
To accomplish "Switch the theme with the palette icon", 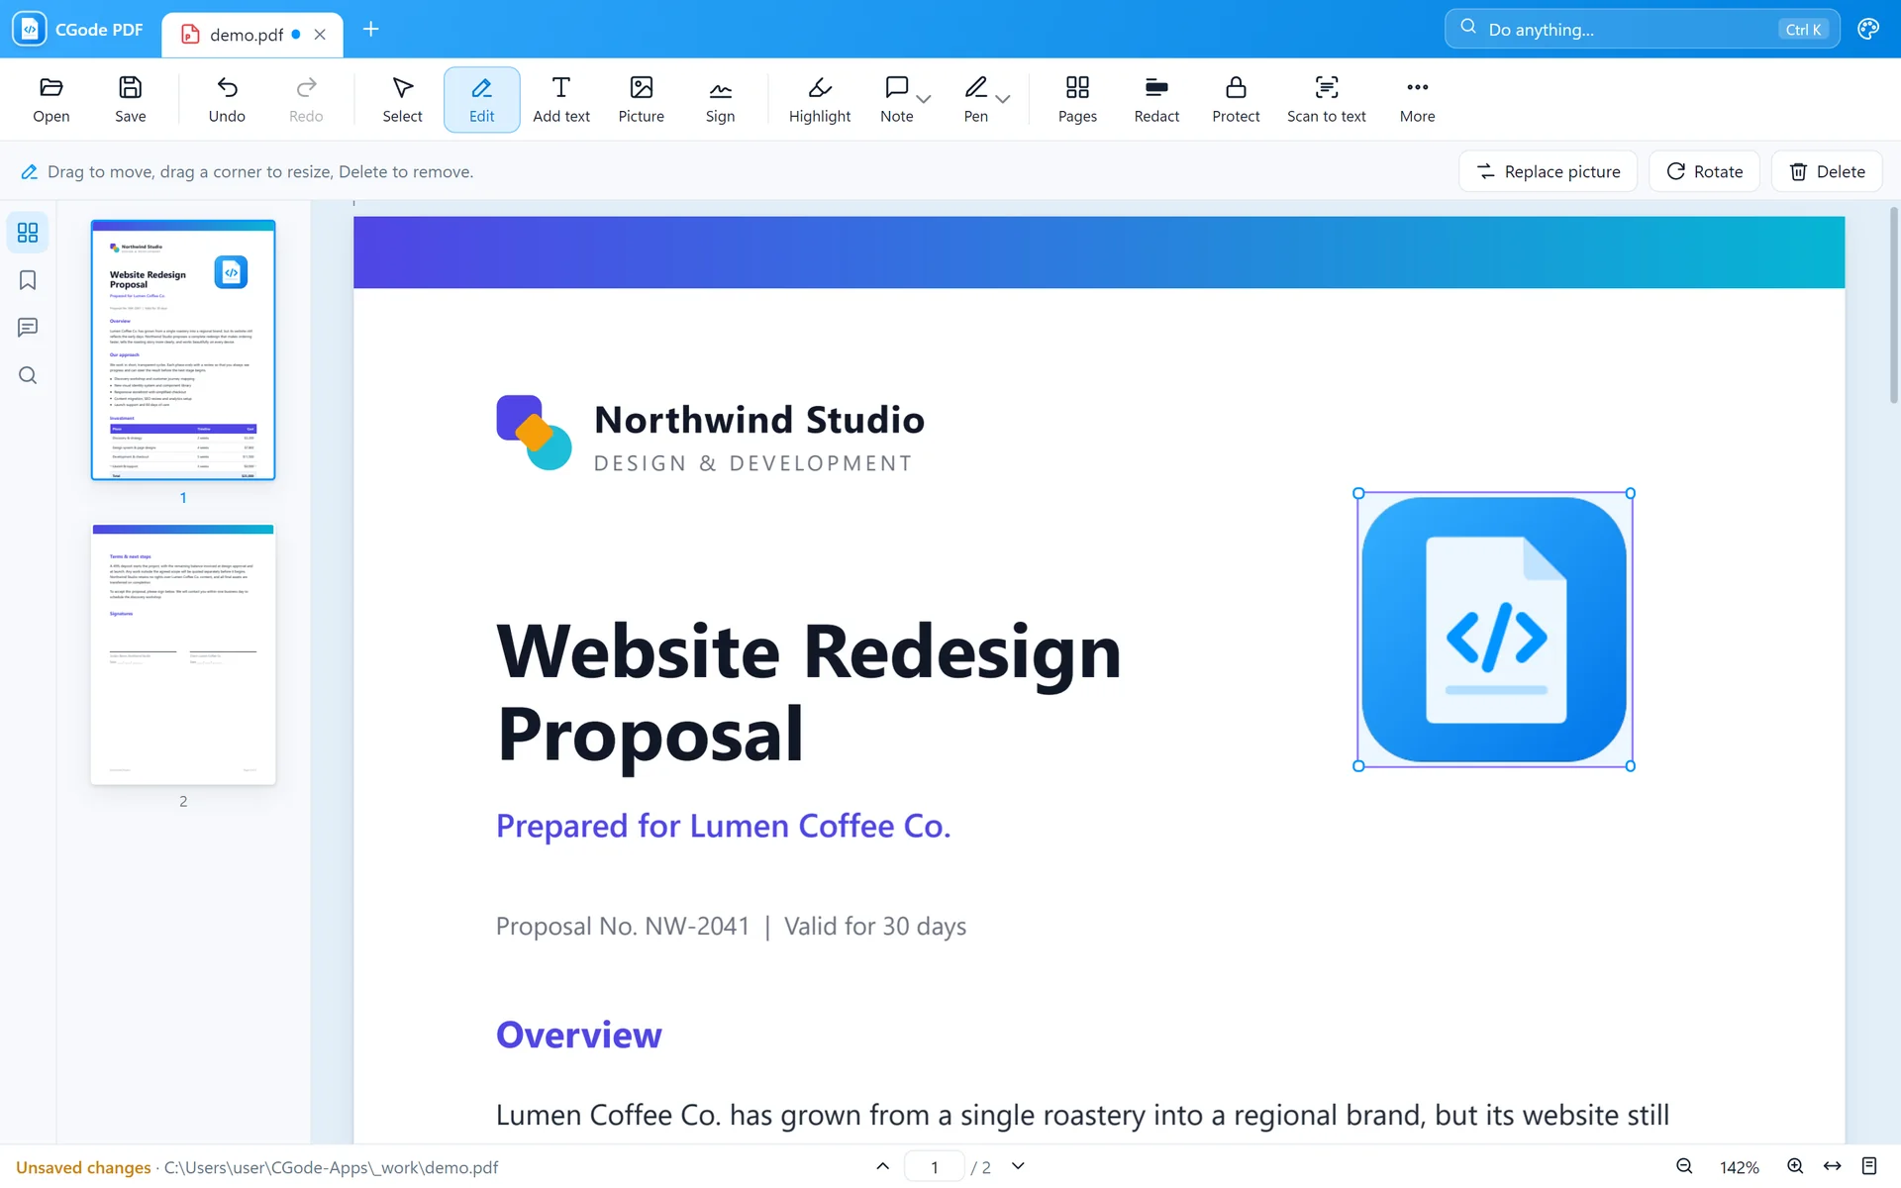I will 1868,29.
